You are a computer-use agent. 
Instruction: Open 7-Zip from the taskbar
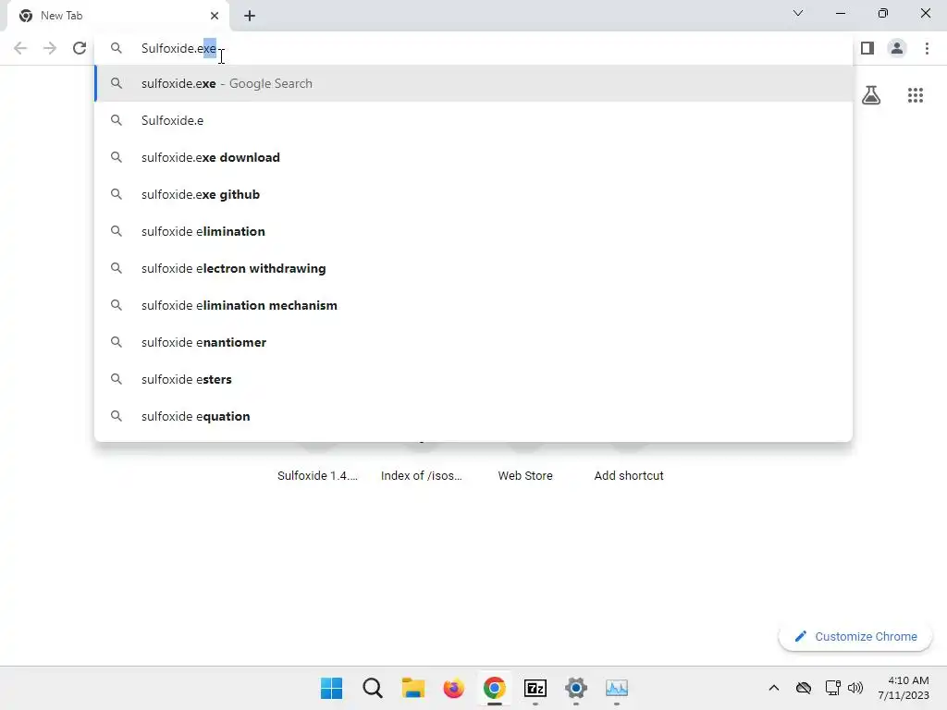[x=535, y=688]
